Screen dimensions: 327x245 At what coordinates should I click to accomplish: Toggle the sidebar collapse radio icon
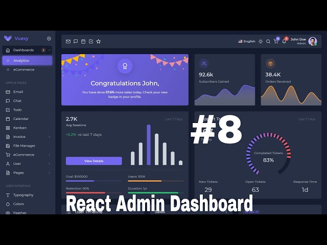(49, 39)
